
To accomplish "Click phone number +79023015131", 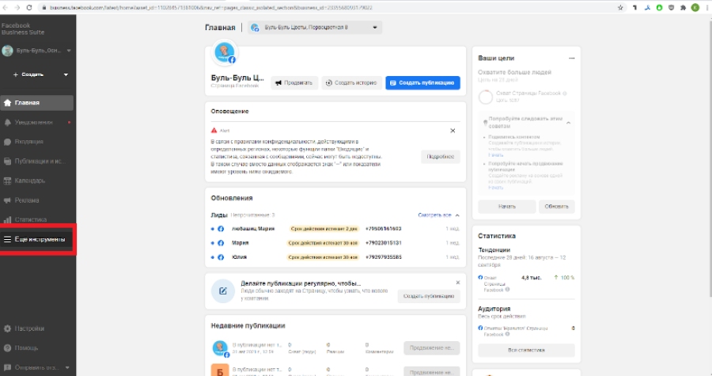I will pos(383,243).
